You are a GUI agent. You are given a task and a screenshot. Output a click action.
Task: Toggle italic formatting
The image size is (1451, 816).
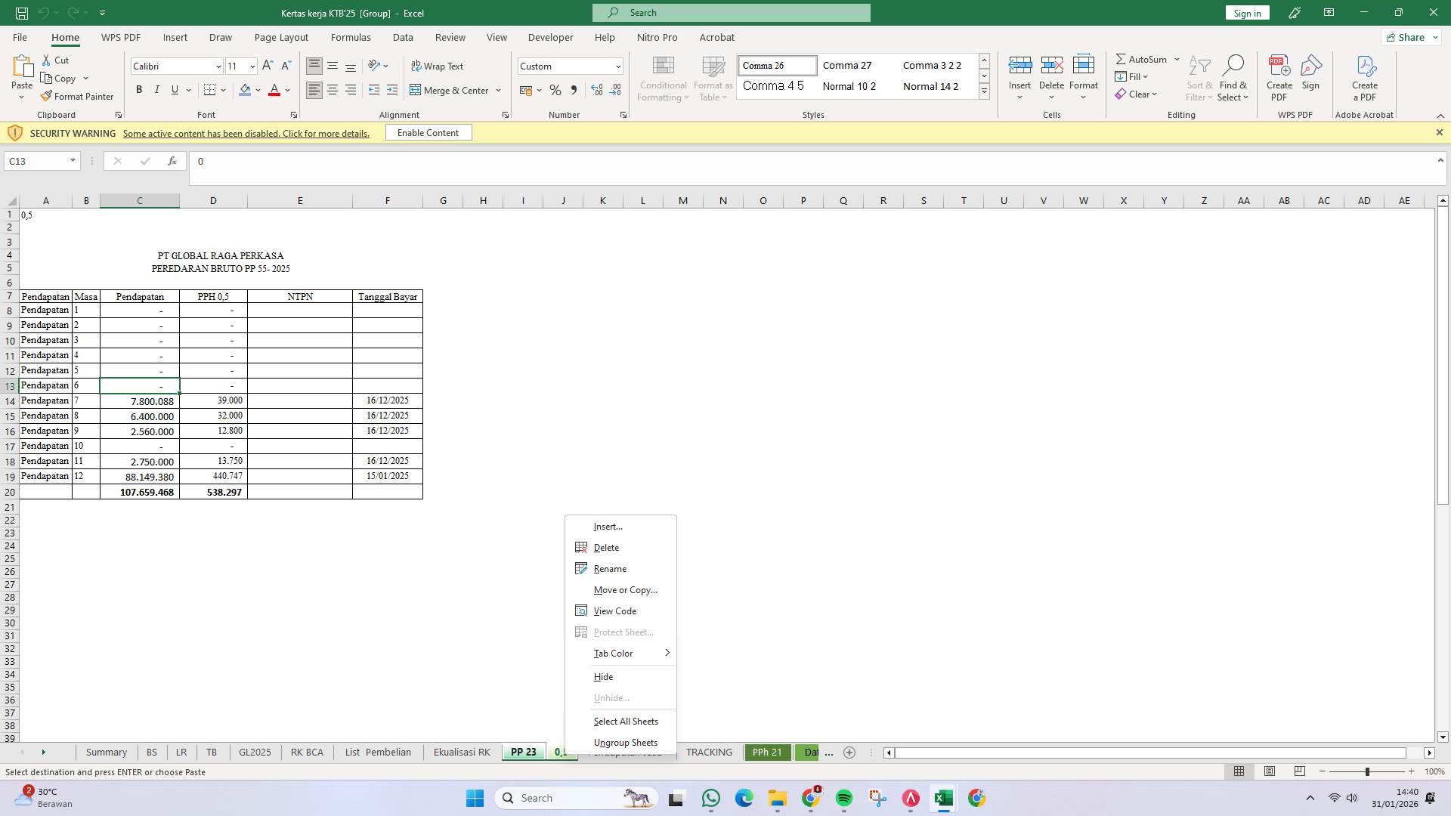[157, 89]
